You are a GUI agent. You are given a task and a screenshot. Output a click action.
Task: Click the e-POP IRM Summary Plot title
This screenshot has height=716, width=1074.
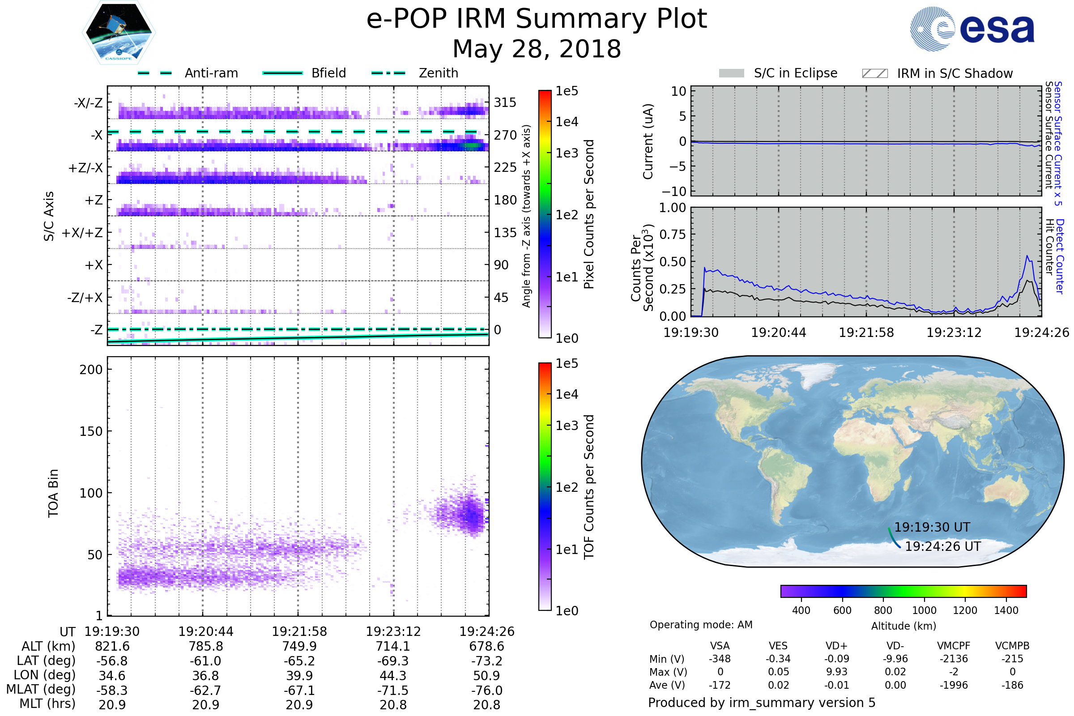click(x=537, y=19)
